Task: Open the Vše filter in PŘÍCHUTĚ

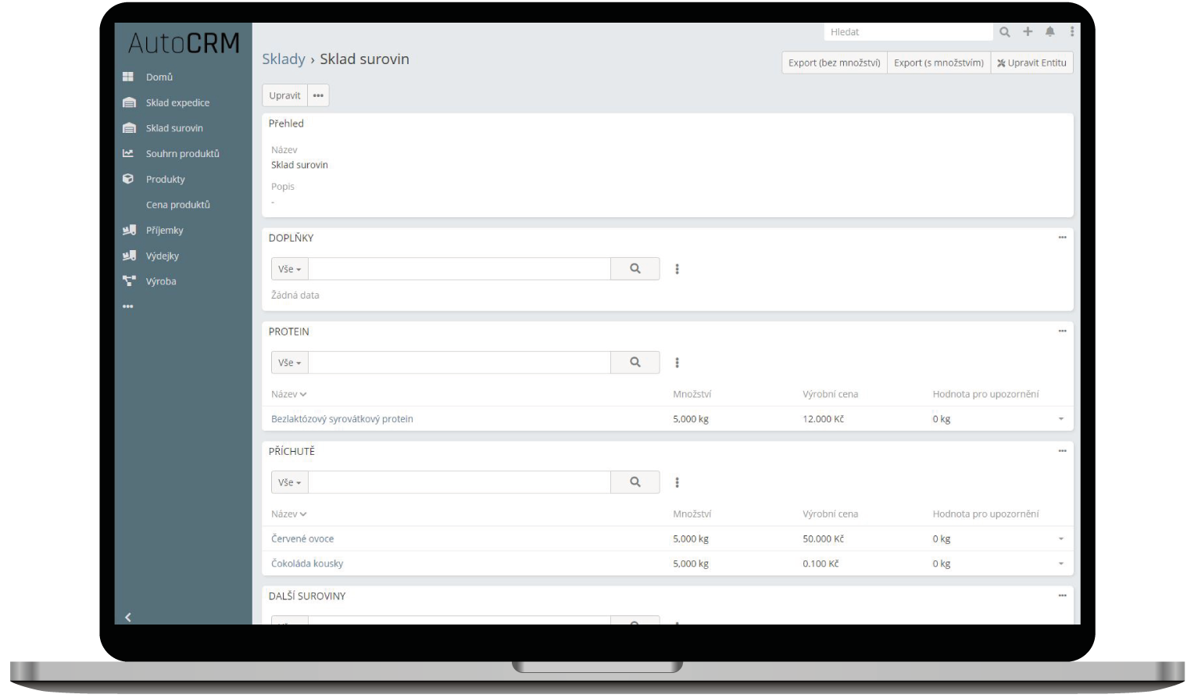Action: tap(290, 482)
